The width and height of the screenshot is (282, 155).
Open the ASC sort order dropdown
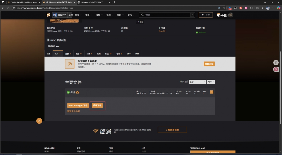point(210,82)
